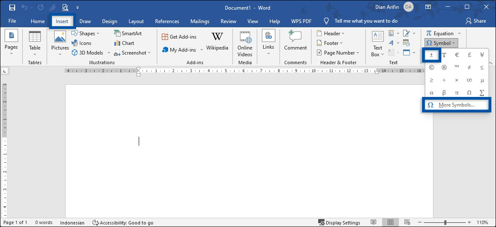
Task: Click the Share button
Action: pyautogui.click(x=476, y=21)
